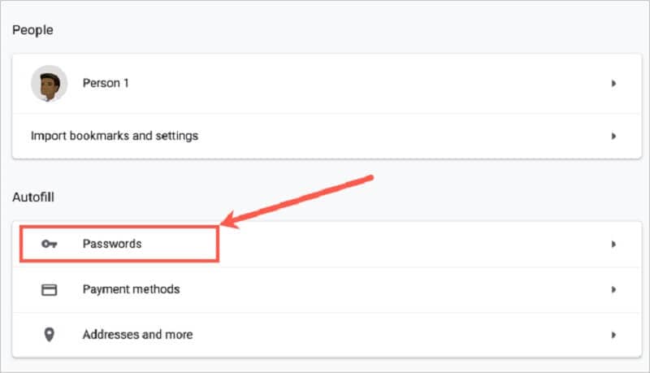Expand Addresses and more row arrow
This screenshot has width=650, height=373.
tap(614, 335)
